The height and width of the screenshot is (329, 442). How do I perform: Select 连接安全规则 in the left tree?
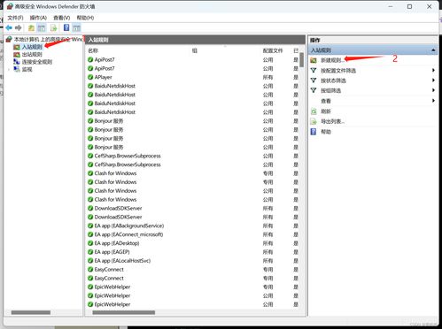[x=37, y=62]
